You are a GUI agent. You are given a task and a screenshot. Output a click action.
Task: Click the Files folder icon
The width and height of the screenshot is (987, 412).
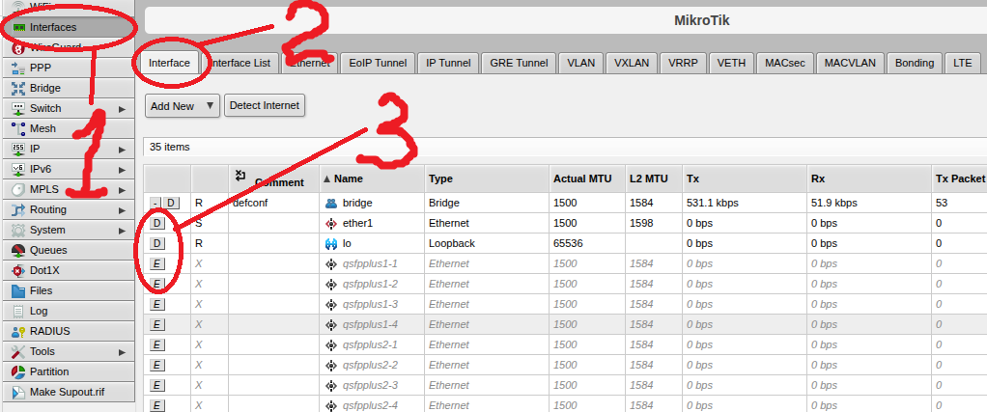[x=17, y=290]
